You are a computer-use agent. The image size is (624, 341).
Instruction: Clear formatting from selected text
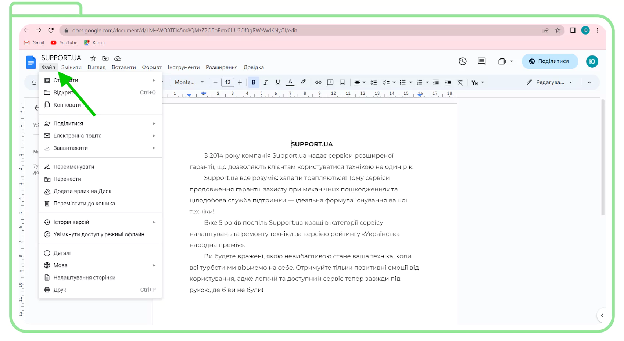[x=460, y=82]
